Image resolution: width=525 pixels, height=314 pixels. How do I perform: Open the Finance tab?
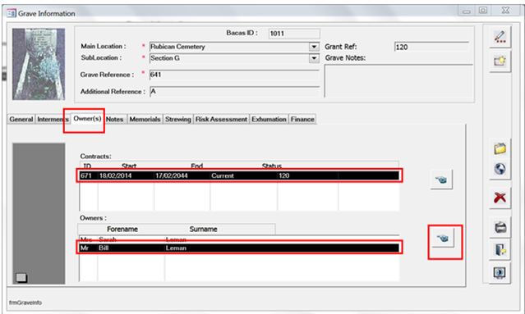(302, 119)
